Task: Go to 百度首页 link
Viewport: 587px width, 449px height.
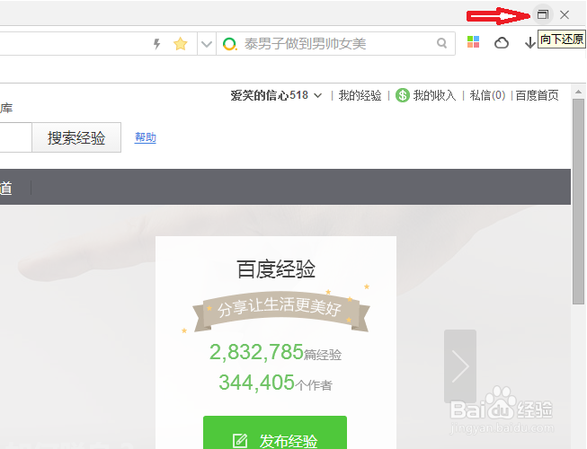Action: tap(538, 95)
